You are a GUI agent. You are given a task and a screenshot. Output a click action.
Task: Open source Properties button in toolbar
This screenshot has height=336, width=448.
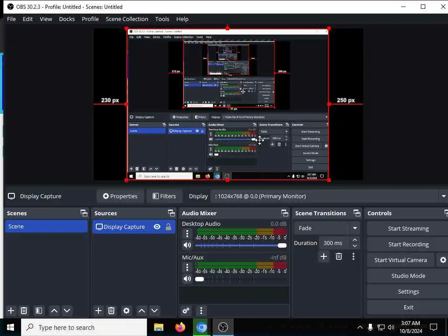(120, 196)
